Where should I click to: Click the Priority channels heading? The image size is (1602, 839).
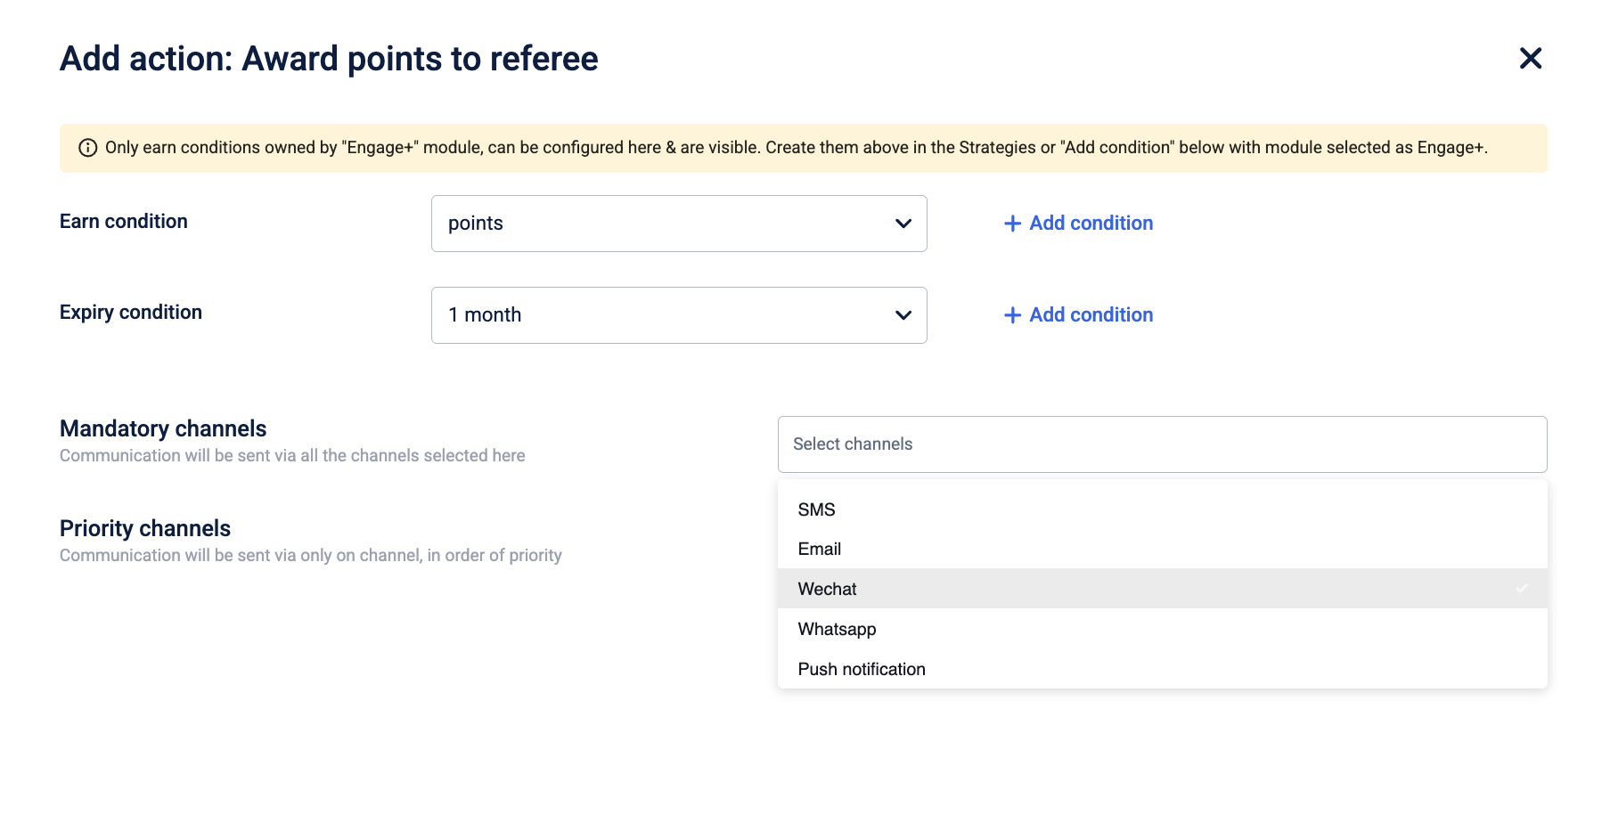click(x=145, y=528)
